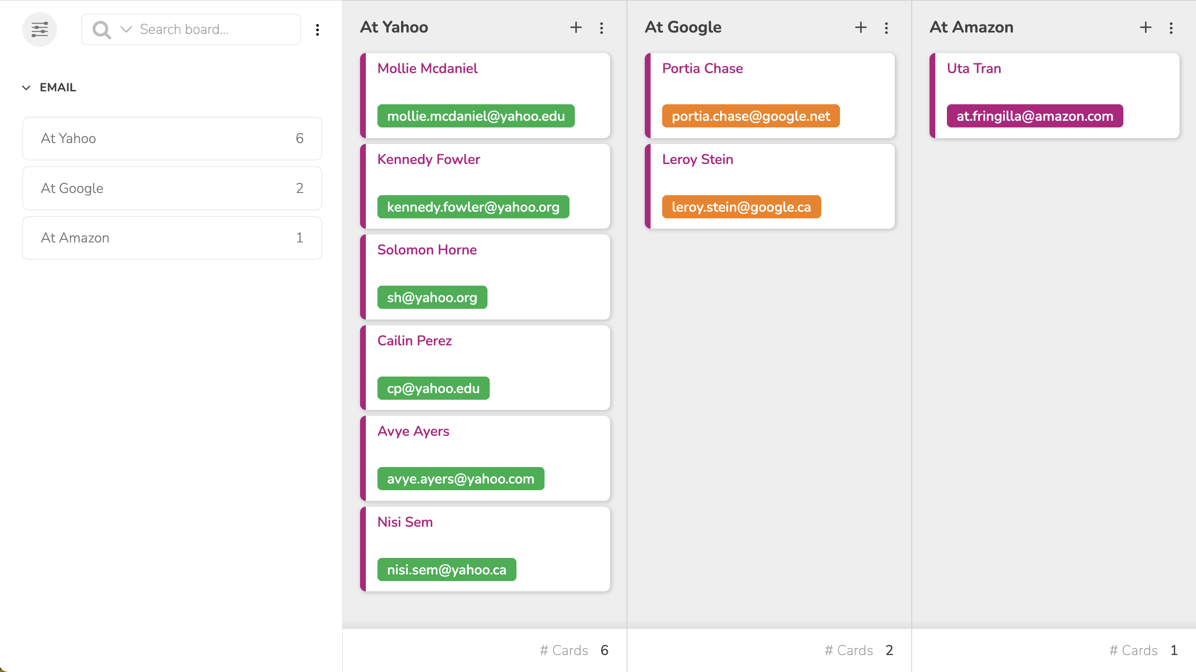Open the Solomon Horne card
This screenshot has width=1196, height=672.
pos(485,277)
